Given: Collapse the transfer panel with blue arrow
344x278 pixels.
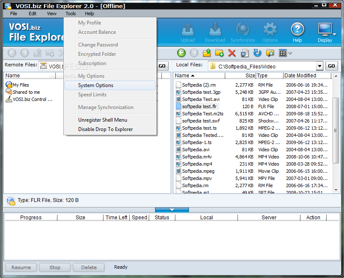Looking at the screenshot, I should [x=172, y=210].
